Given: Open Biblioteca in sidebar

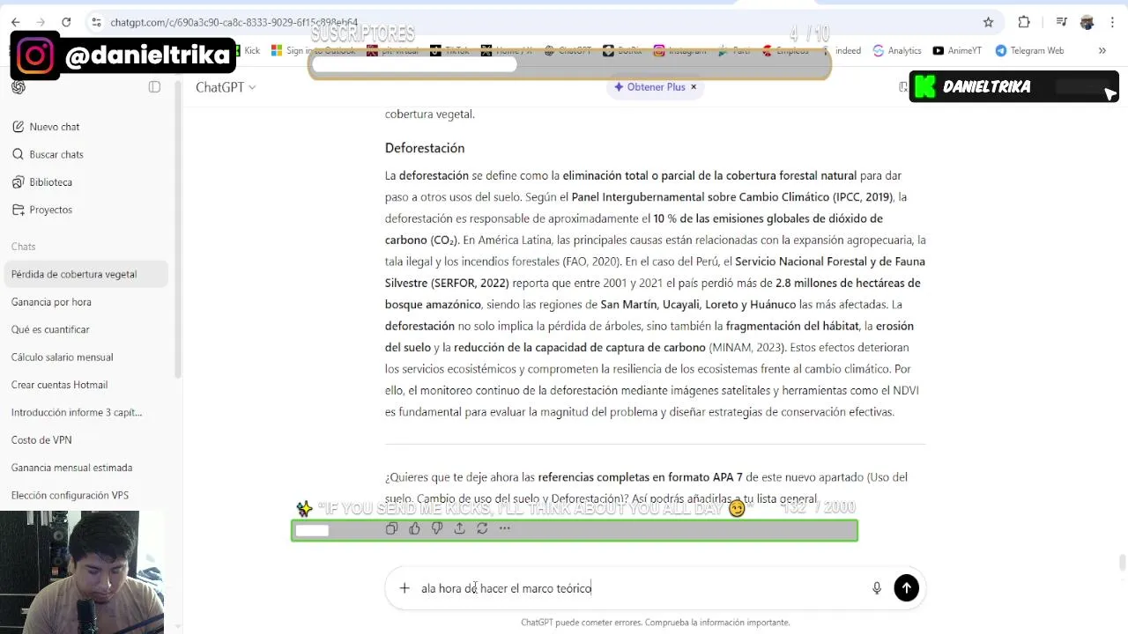Looking at the screenshot, I should tap(86, 182).
